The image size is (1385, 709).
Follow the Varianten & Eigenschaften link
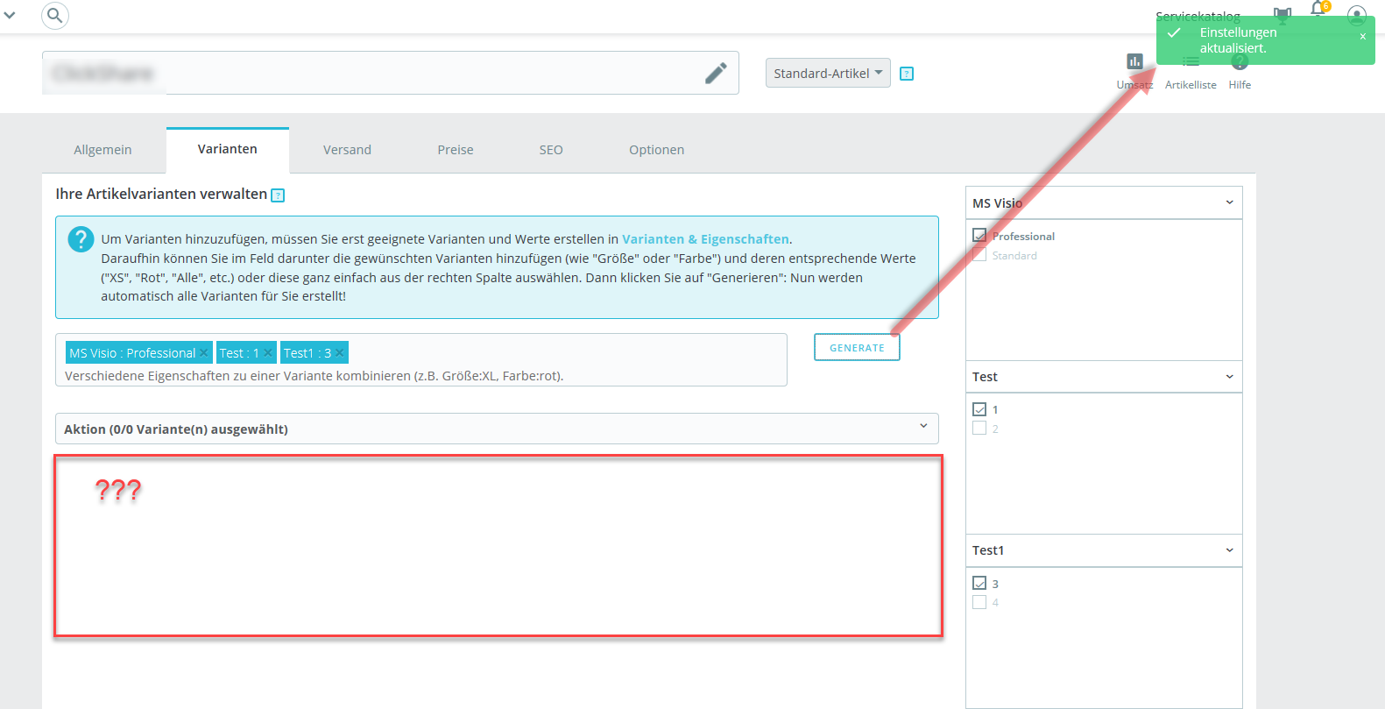click(x=705, y=239)
